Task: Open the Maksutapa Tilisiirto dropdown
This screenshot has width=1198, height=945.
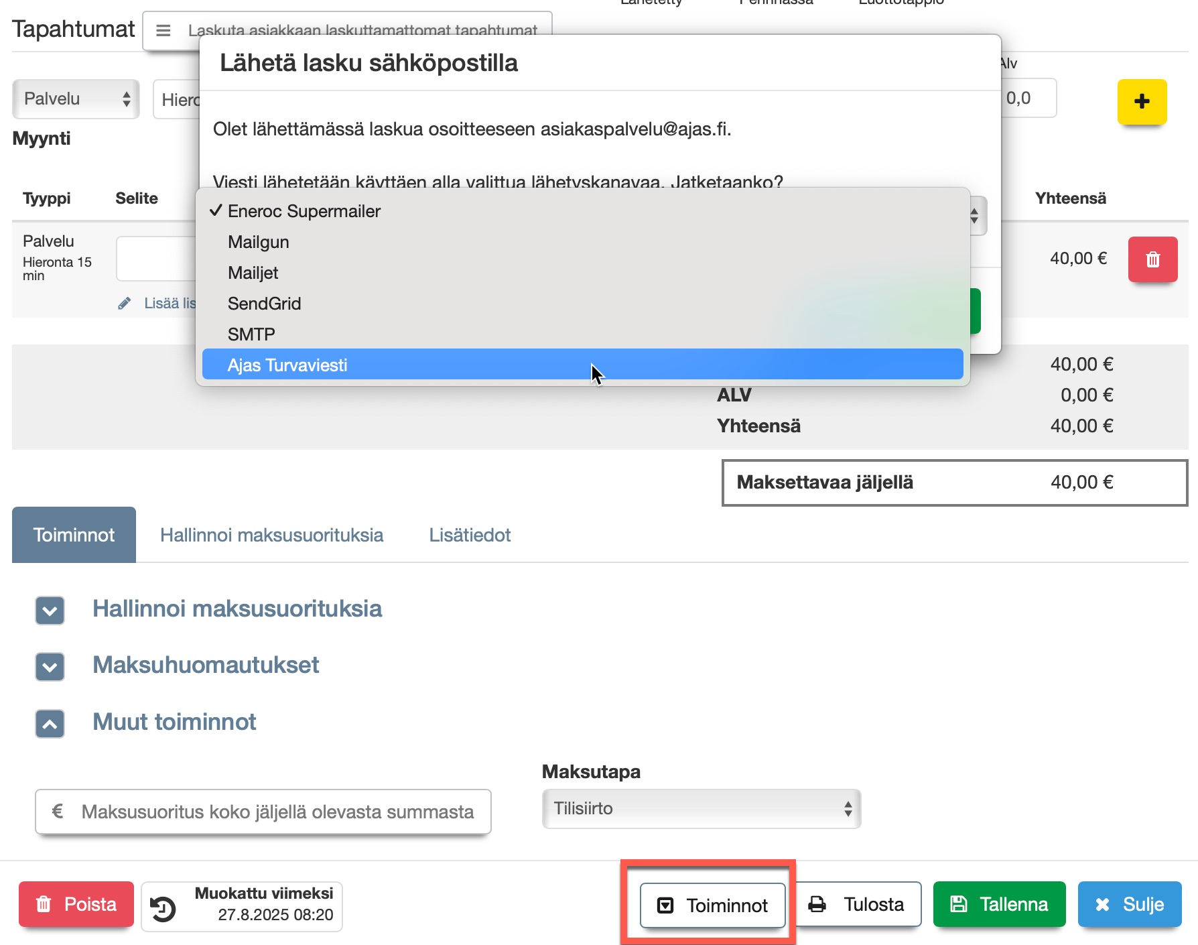Action: pos(701,809)
